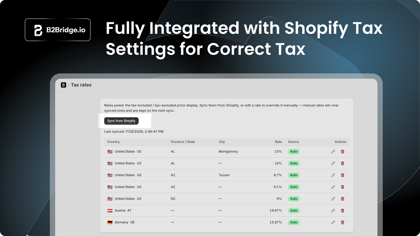
Task: Click the Province / State column header
Action: [x=183, y=142]
